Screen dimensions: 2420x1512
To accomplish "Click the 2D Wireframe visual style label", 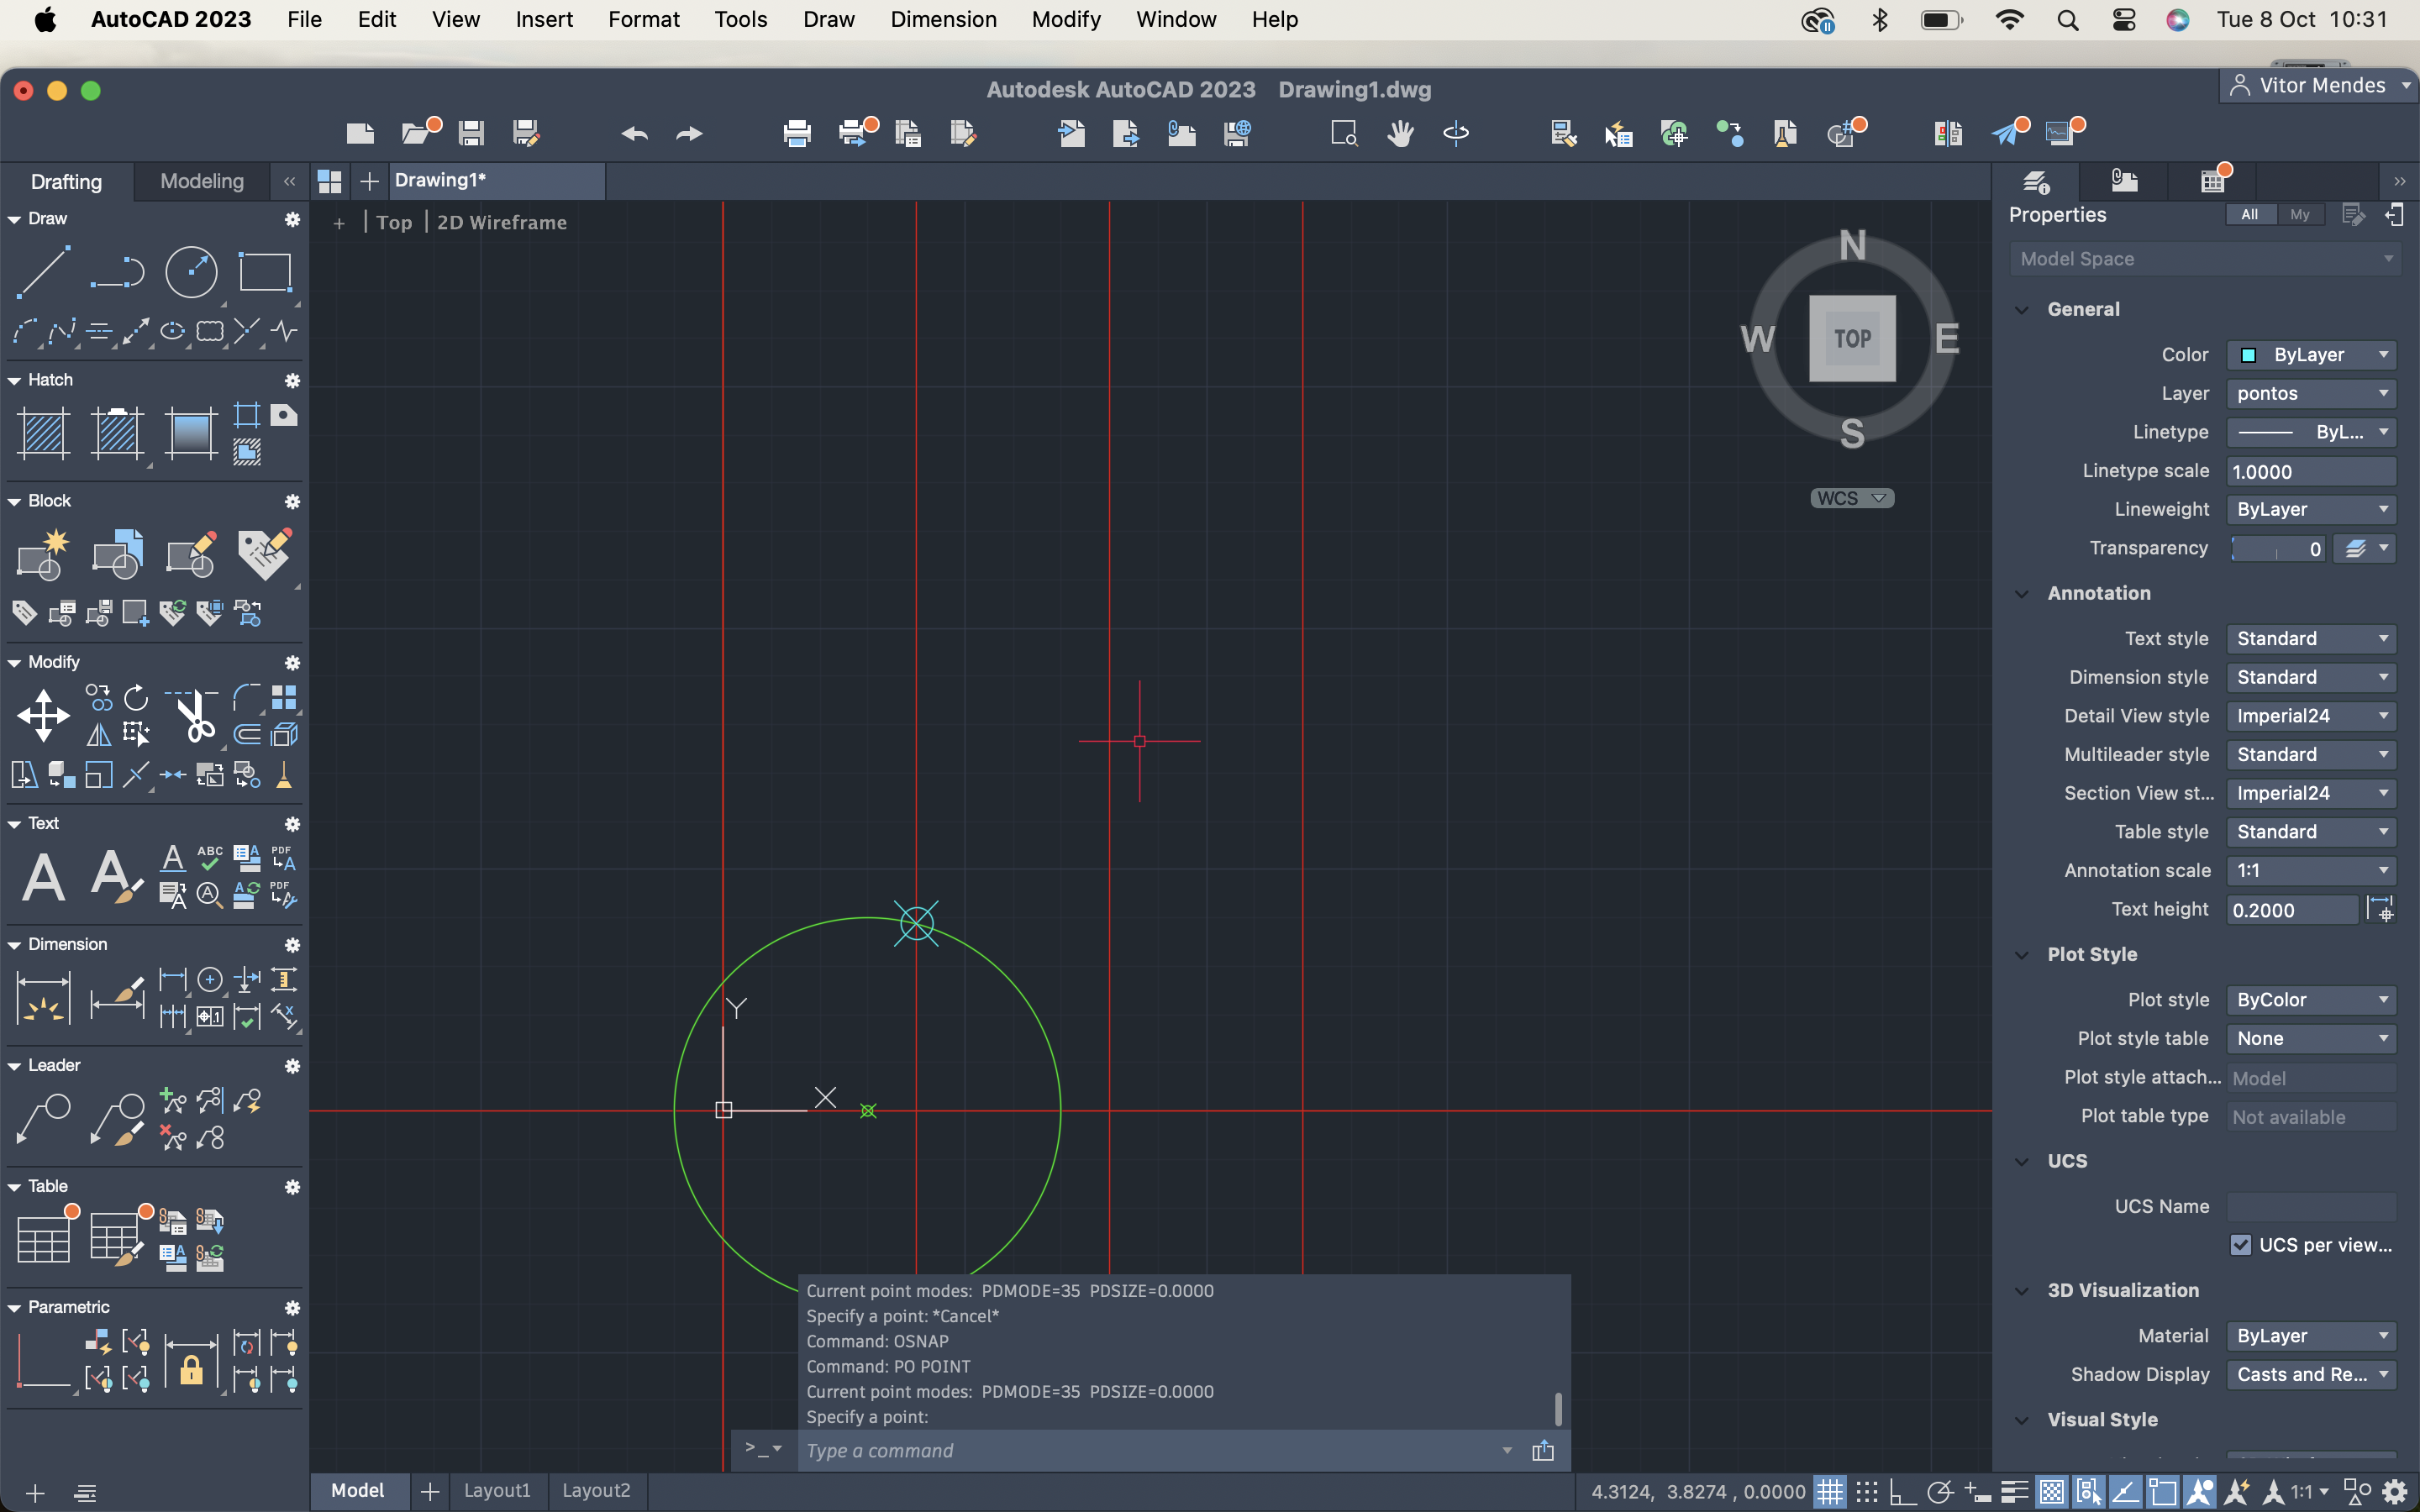I will click(502, 223).
